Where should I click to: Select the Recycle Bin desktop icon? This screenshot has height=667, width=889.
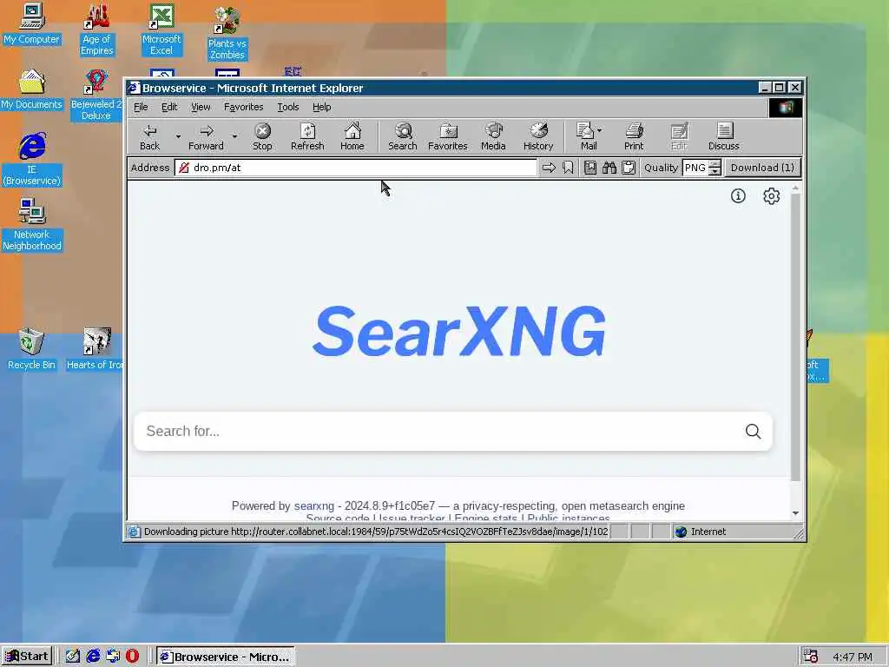click(x=32, y=349)
